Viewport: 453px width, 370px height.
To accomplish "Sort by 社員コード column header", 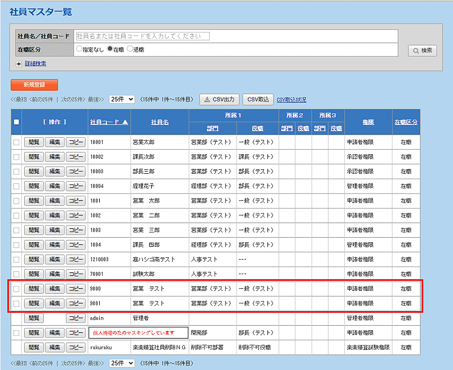I will 109,122.
